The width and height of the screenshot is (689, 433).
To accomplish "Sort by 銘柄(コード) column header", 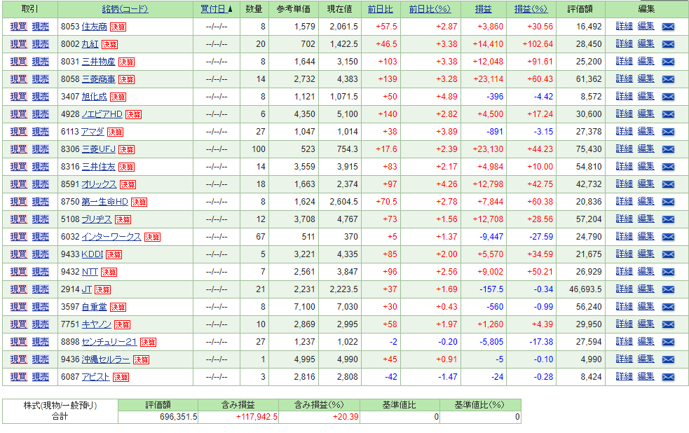I will 125,9.
